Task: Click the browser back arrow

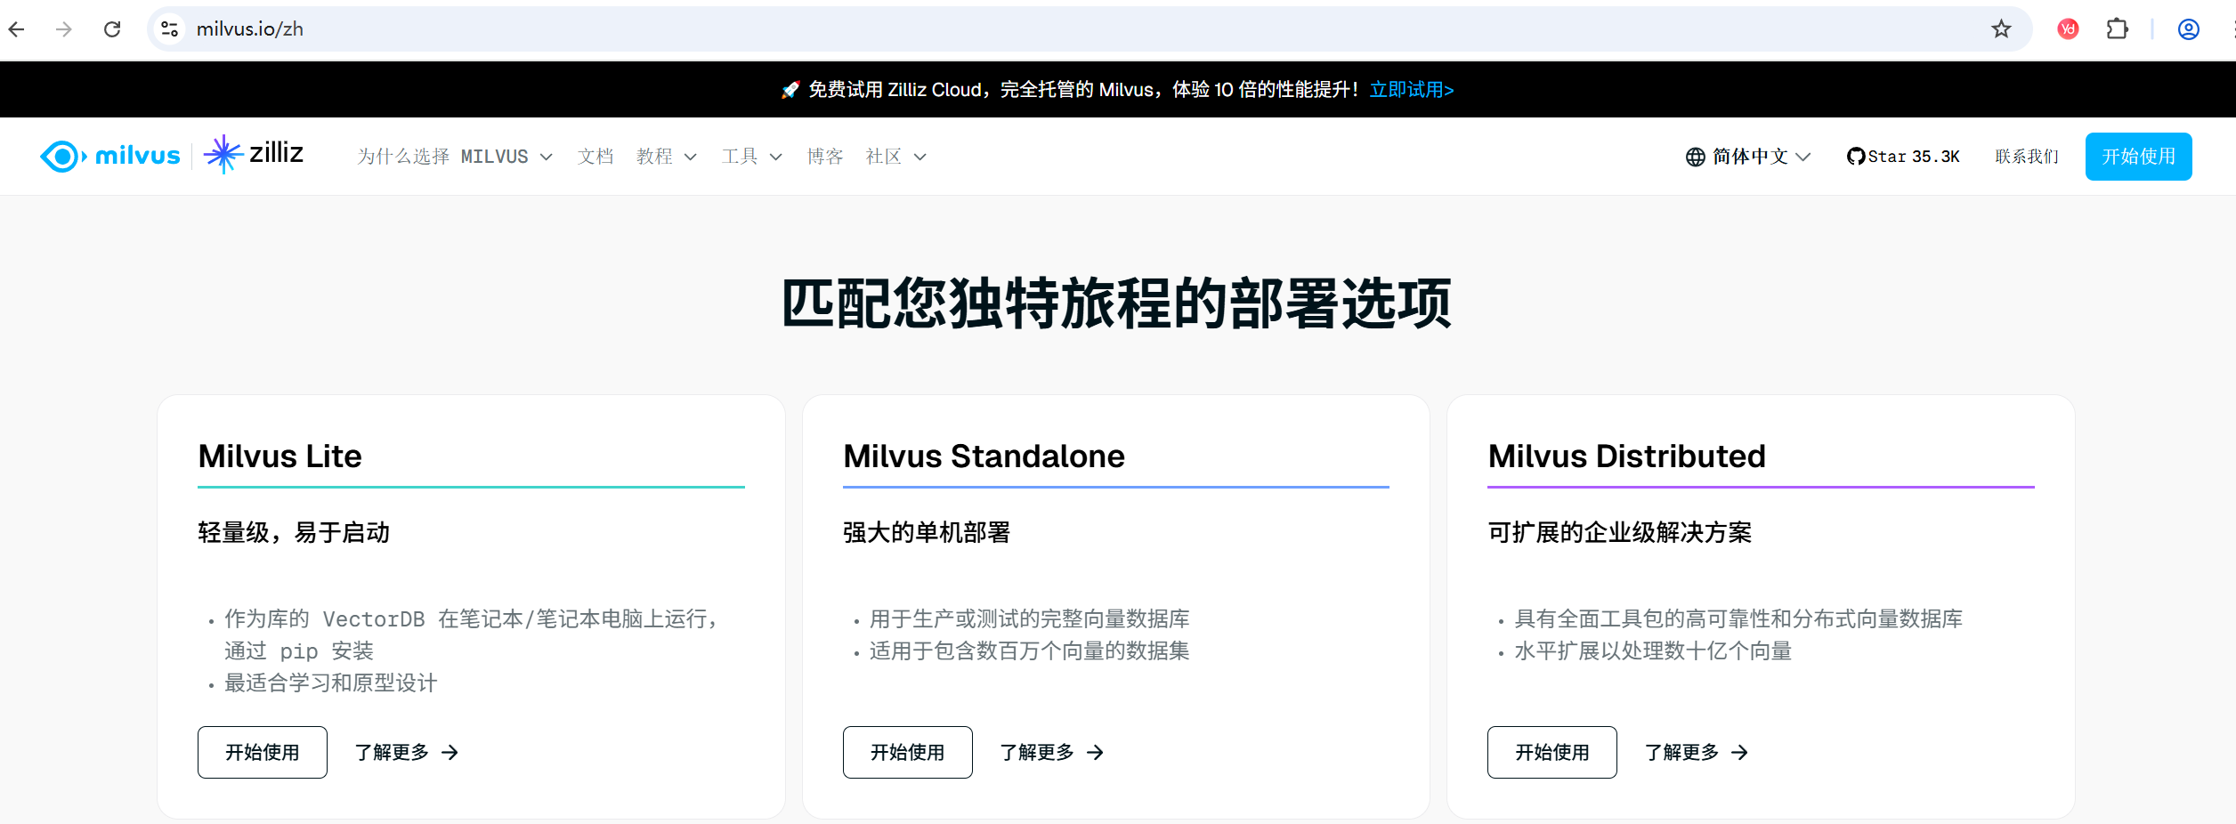Action: tap(17, 28)
